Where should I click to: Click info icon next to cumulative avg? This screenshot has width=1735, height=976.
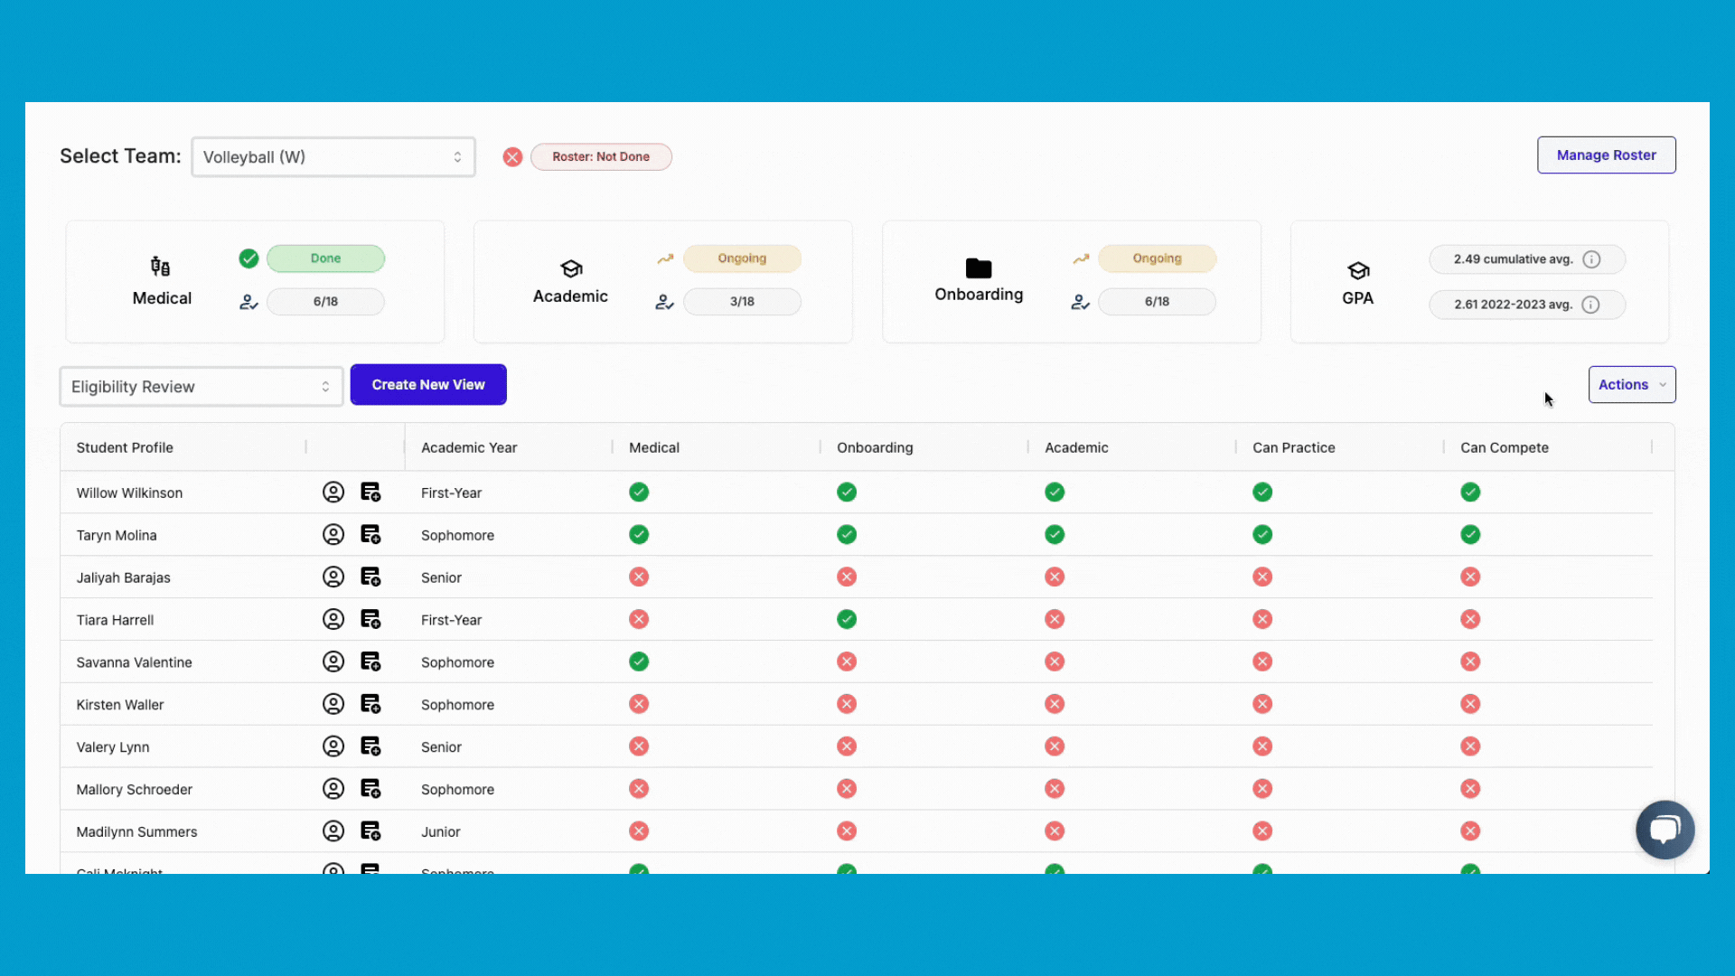point(1592,260)
